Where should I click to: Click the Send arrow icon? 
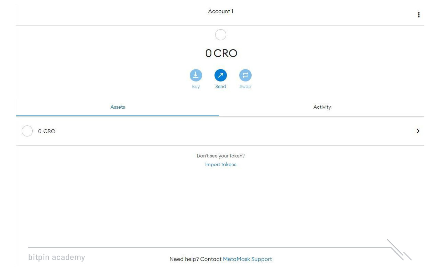click(221, 75)
